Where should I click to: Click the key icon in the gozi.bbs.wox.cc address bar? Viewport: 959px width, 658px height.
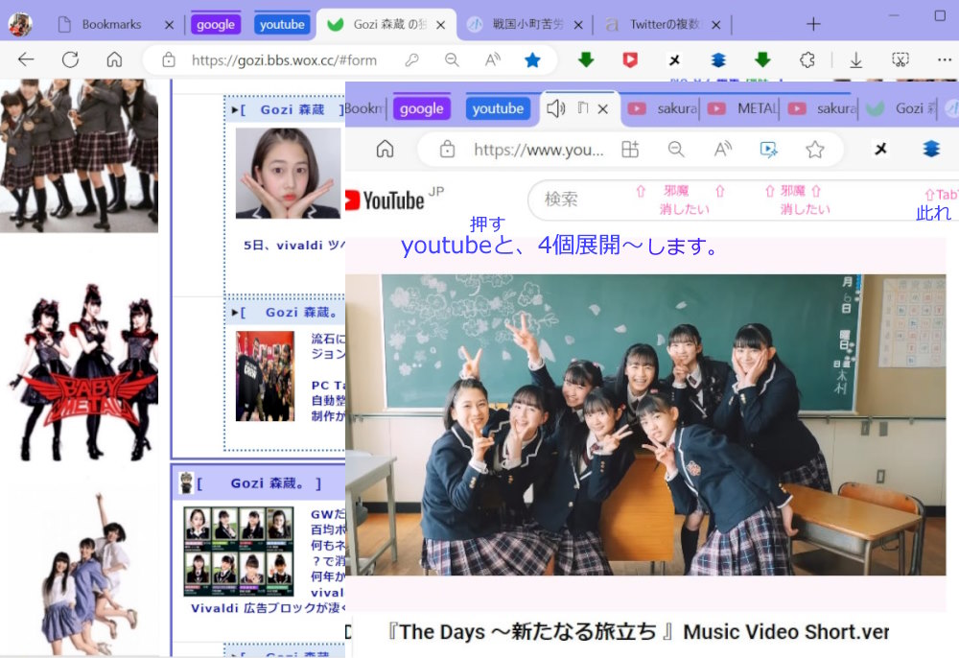click(411, 59)
